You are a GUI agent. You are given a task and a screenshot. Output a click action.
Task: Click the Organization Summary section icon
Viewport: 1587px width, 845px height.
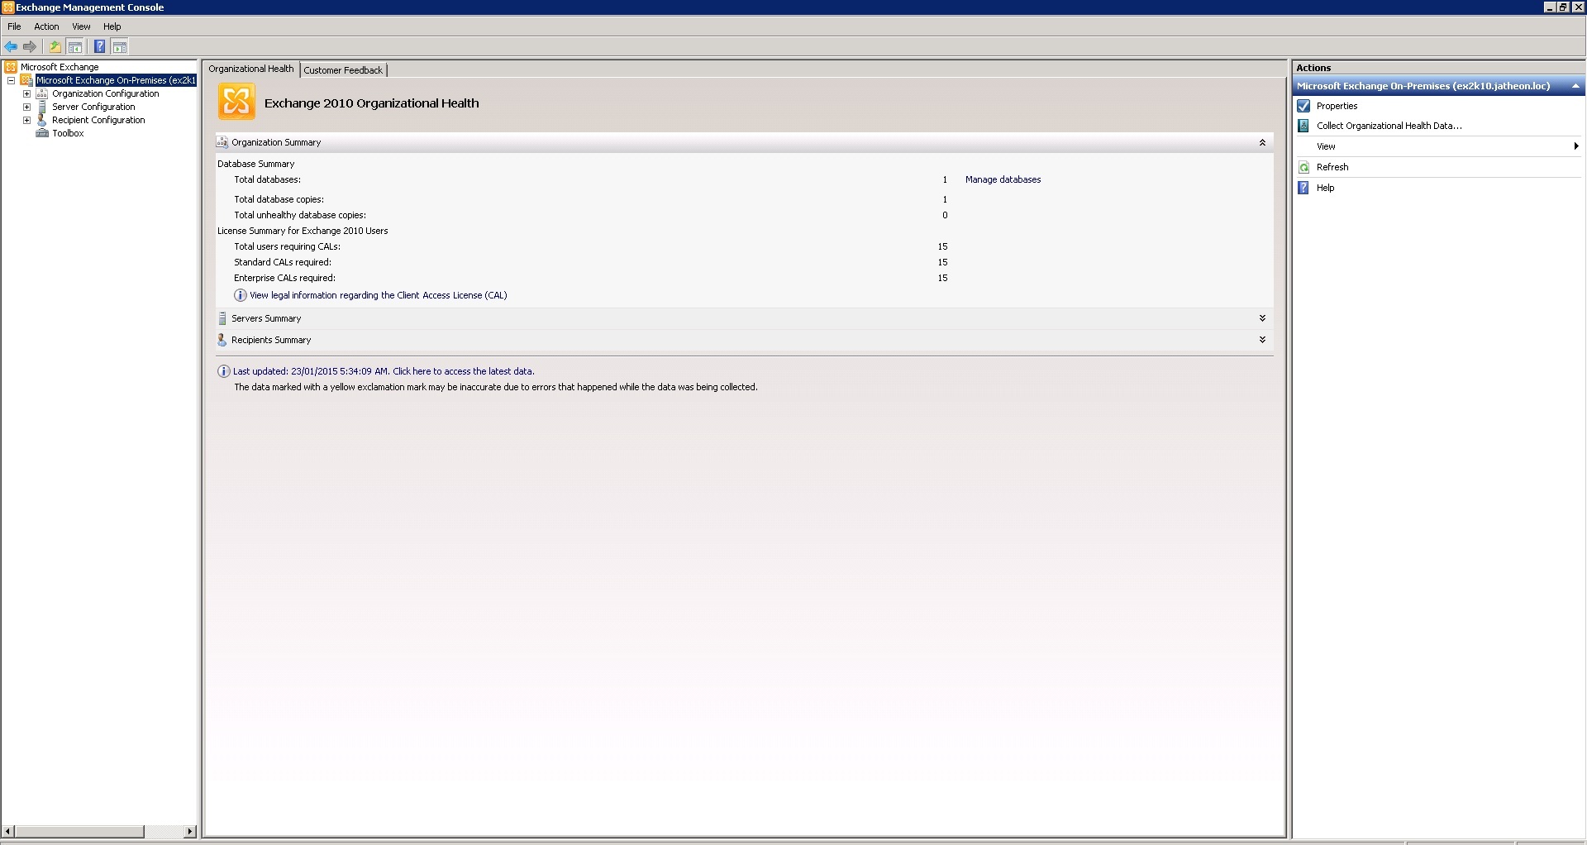coord(222,142)
